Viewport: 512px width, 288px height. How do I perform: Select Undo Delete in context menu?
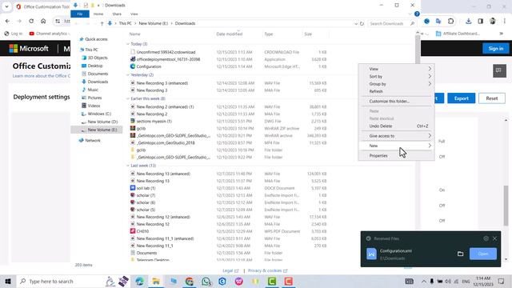click(x=397, y=126)
